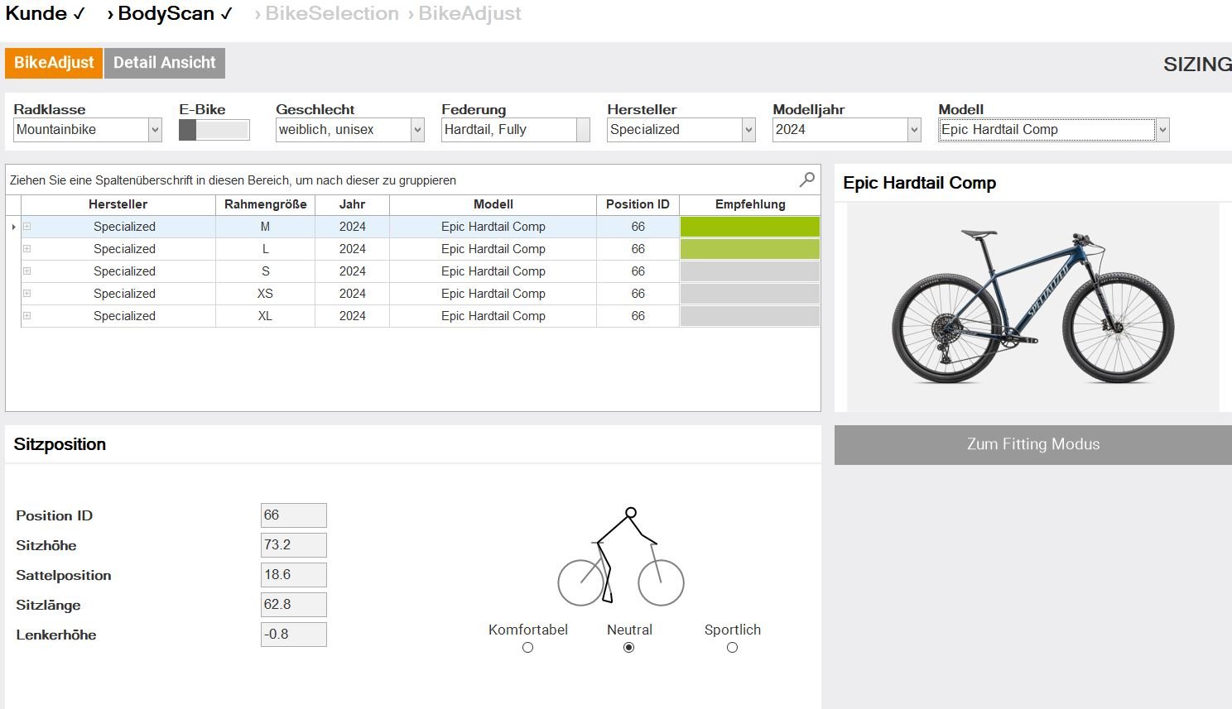Click the search magnifier icon in grid
Image resolution: width=1232 pixels, height=709 pixels.
click(x=806, y=180)
